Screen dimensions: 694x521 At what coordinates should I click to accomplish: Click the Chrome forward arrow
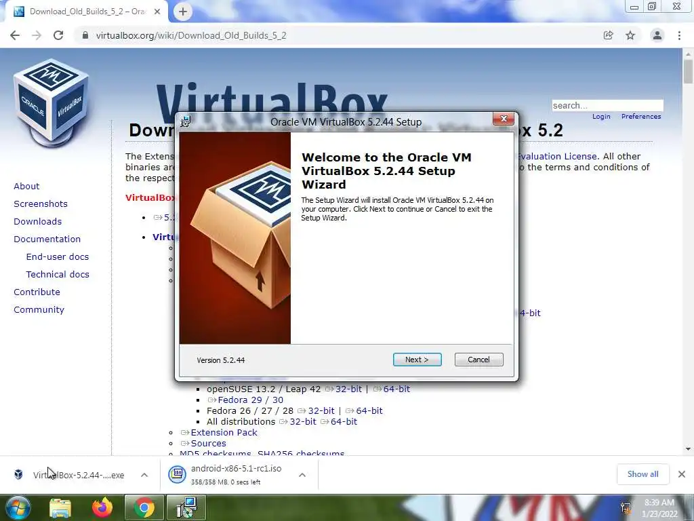pos(37,35)
